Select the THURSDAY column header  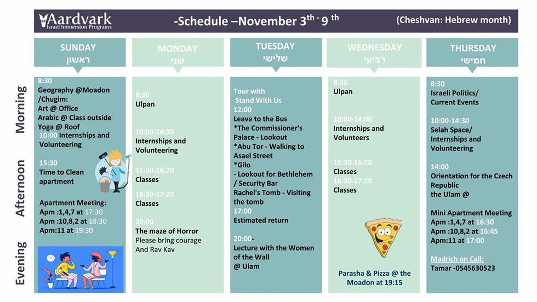pos(472,53)
